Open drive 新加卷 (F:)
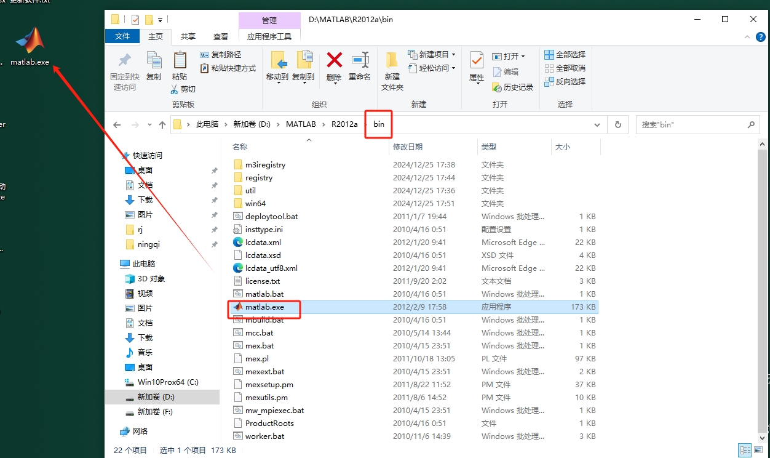The height and width of the screenshot is (458, 770). pyautogui.click(x=156, y=412)
